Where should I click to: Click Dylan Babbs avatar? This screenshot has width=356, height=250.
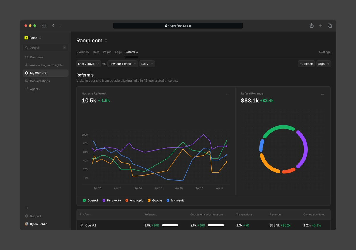[x=26, y=224]
